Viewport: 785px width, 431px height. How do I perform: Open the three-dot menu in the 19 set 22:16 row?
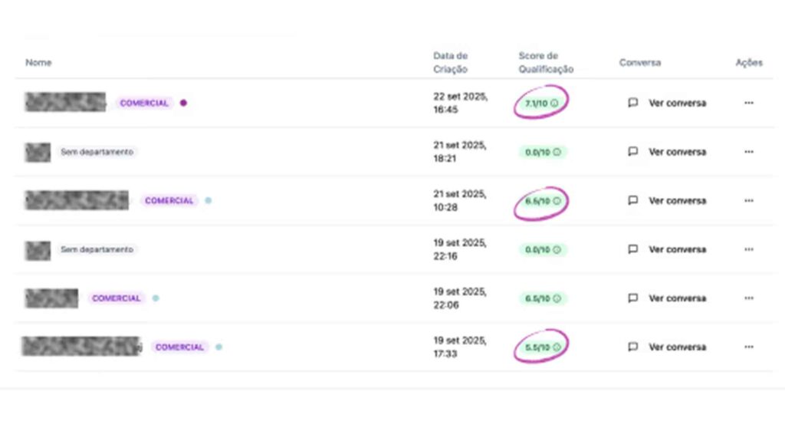coord(748,249)
